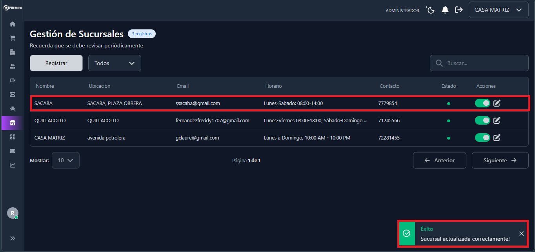Dismiss the Éxito success notification

click(x=521, y=234)
